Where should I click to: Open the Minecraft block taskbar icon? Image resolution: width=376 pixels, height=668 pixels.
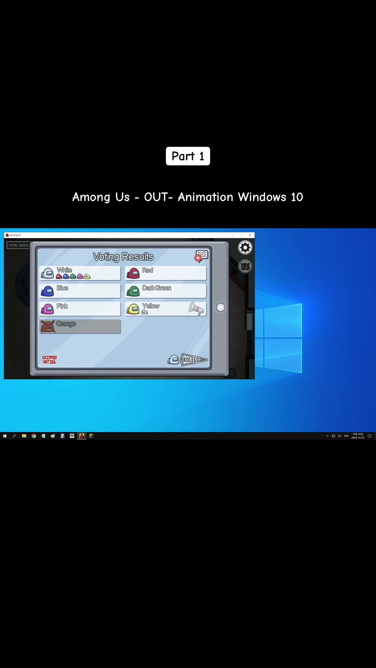click(91, 436)
